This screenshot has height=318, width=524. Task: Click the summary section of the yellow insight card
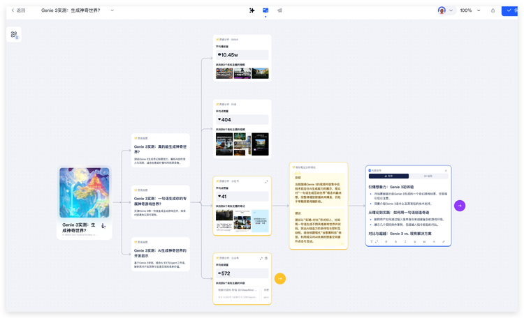(x=319, y=189)
